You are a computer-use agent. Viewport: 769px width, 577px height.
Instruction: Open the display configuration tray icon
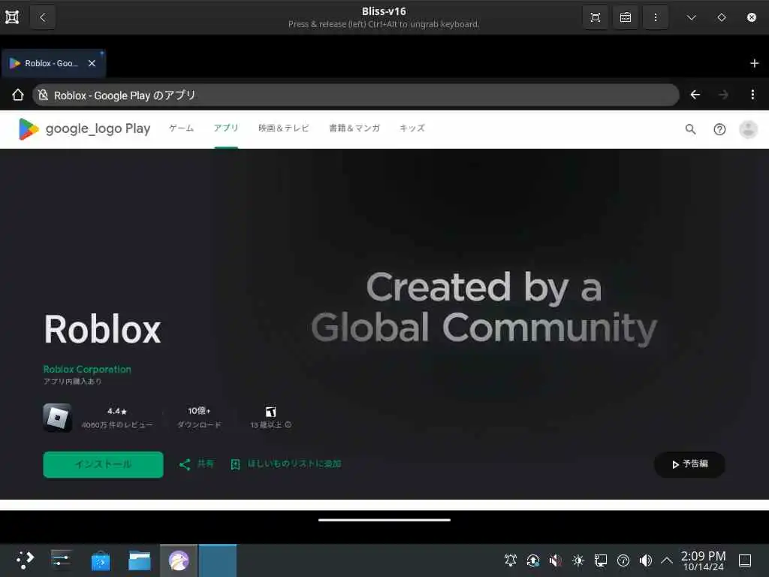600,560
